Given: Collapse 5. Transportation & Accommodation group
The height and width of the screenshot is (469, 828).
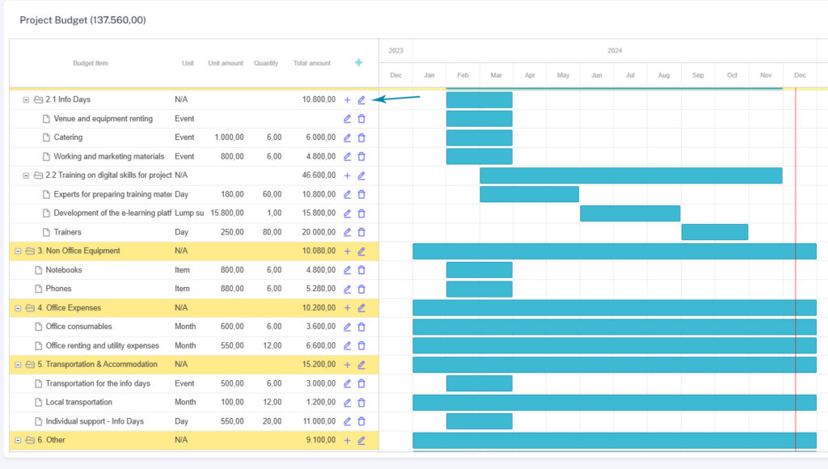Looking at the screenshot, I should 18,365.
